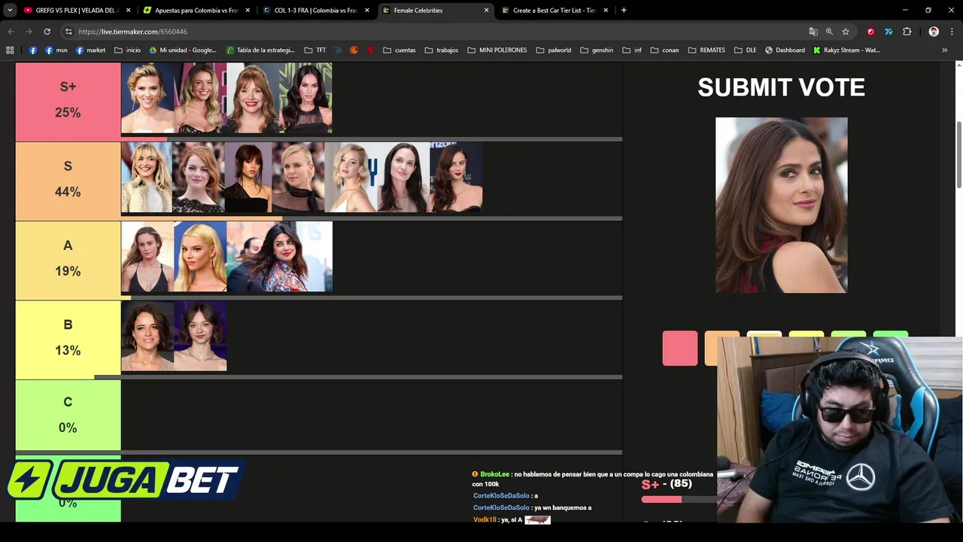Show more bookmarks with the double chevron
This screenshot has width=963, height=542.
point(945,50)
